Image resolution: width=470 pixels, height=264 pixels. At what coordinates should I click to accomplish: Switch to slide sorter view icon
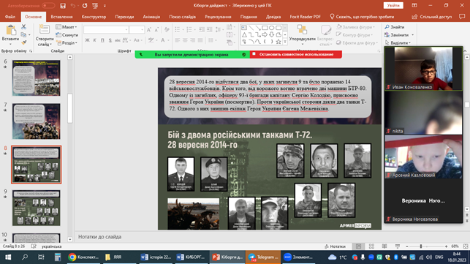371,246
